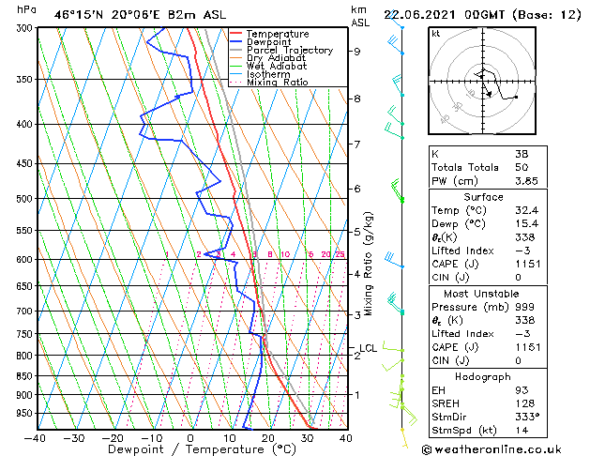590x456 pixels.
Task: Click the 500 hPa pressure label
Action: (26, 199)
